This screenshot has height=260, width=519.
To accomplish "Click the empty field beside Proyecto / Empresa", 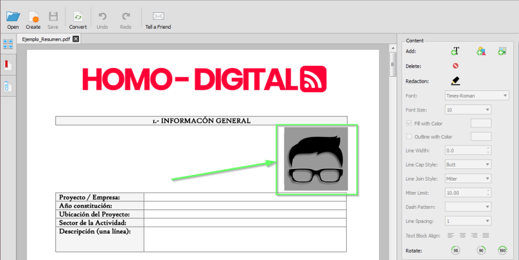I will pyautogui.click(x=245, y=197).
